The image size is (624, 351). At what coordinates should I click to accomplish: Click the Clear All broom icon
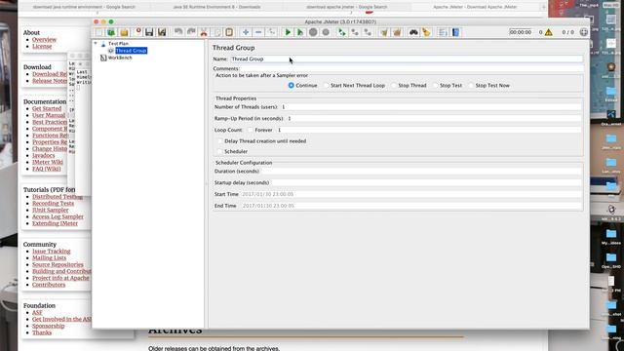pos(397,32)
